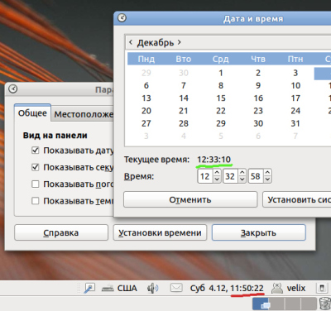Click the seconds input field showing 58
331x311 pixels.
[256, 176]
